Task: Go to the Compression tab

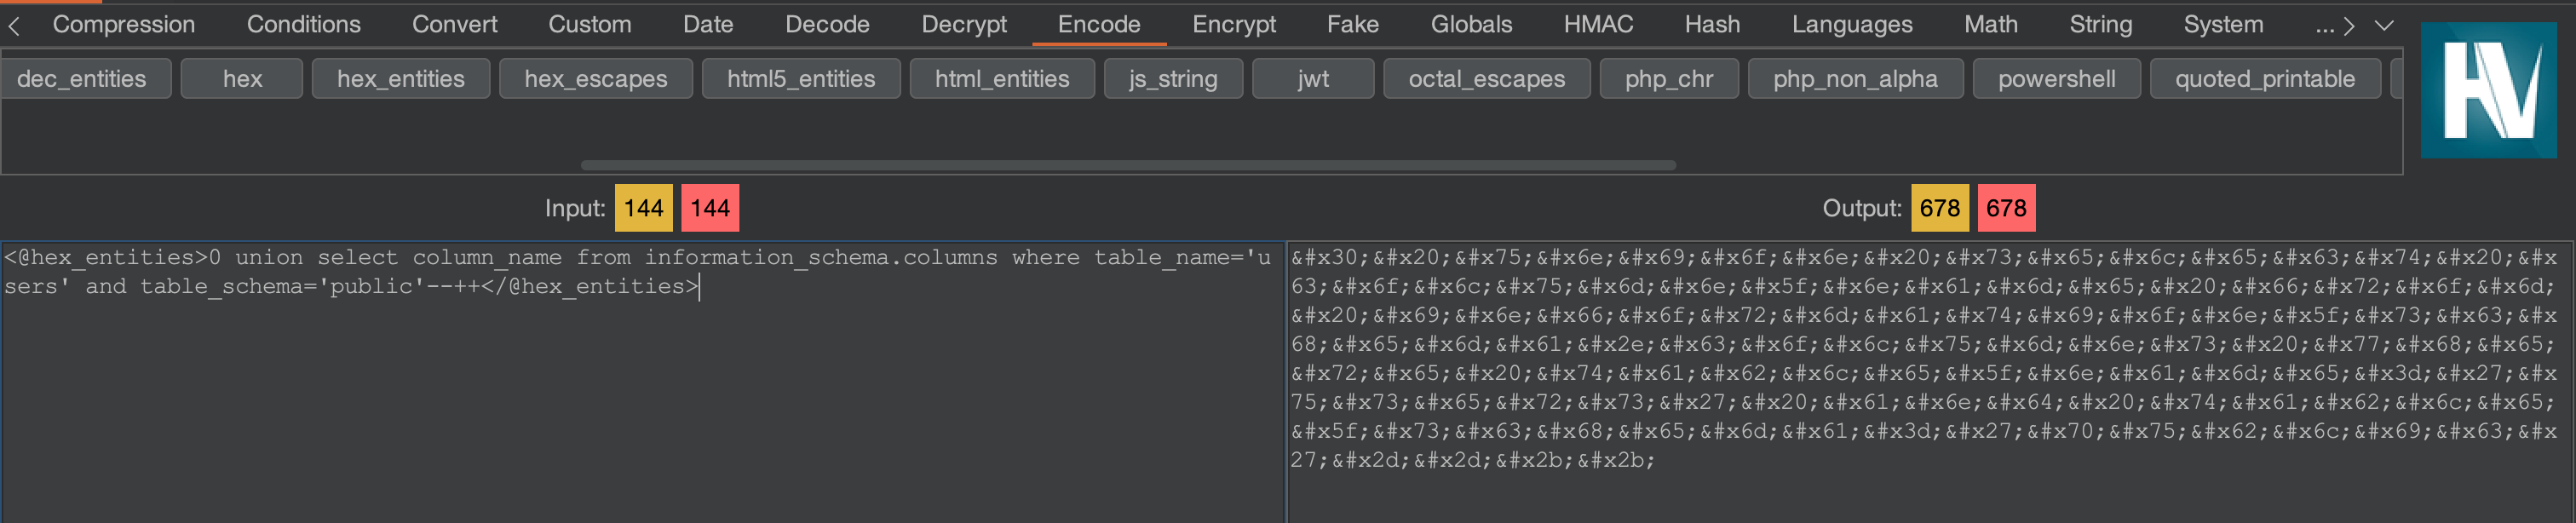Action: coord(124,25)
